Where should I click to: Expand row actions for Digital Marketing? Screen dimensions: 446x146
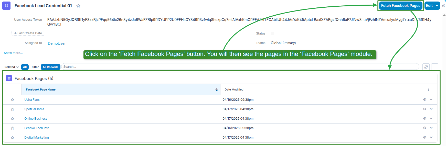point(431,137)
